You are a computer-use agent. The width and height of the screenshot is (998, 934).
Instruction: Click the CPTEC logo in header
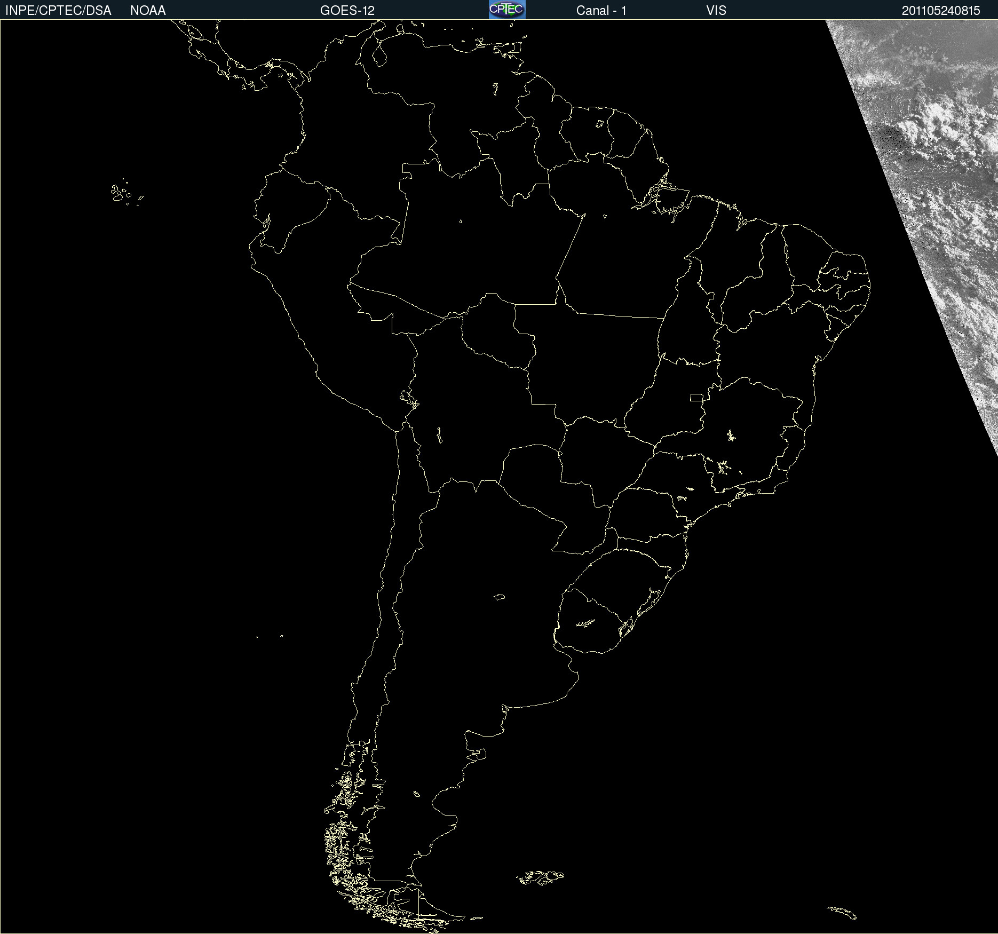(507, 10)
